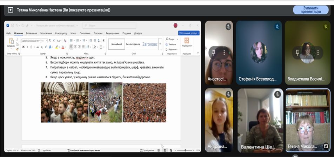334x157 pixels.
Task: Click Зупинити презентацію button
Action: pyautogui.click(x=310, y=10)
